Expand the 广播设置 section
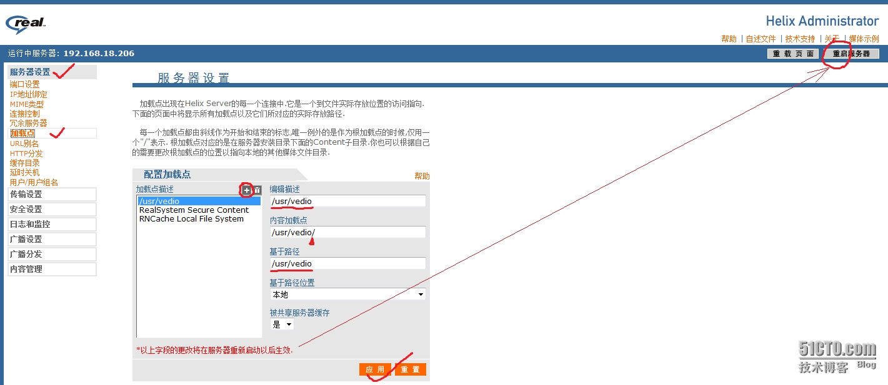Screen dimensions: 888x385 [x=52, y=239]
